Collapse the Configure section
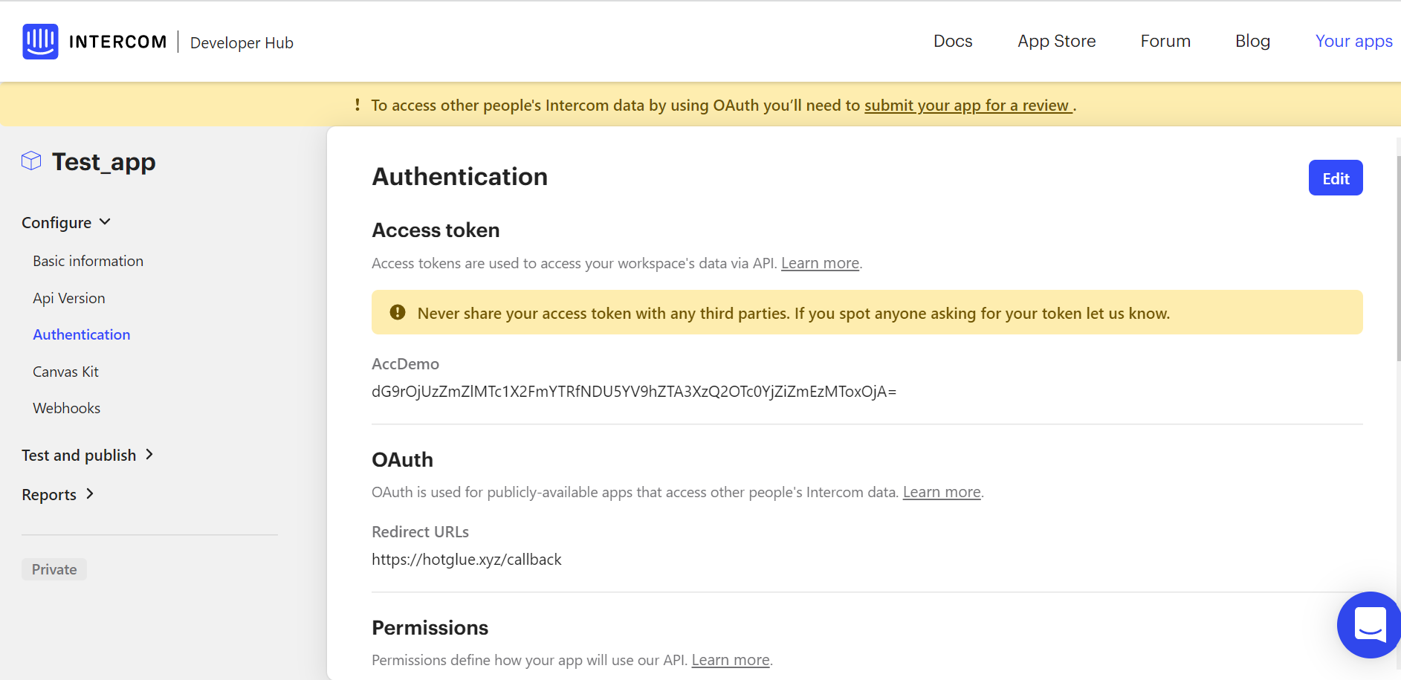 click(x=66, y=222)
